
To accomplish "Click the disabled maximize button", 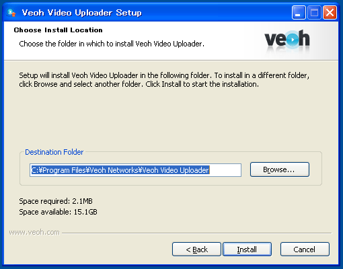I will 314,13.
